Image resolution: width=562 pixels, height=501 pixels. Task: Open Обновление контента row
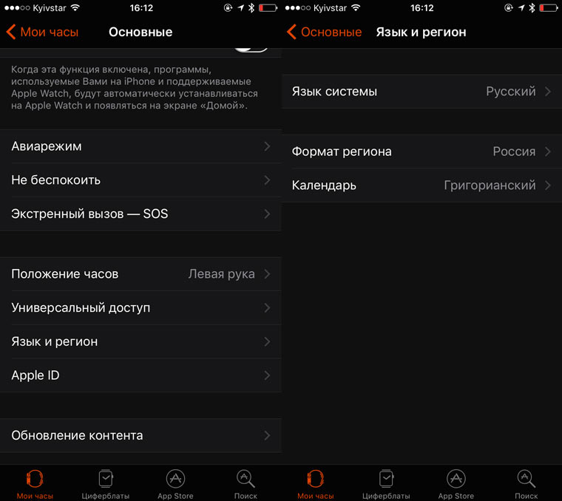click(140, 435)
